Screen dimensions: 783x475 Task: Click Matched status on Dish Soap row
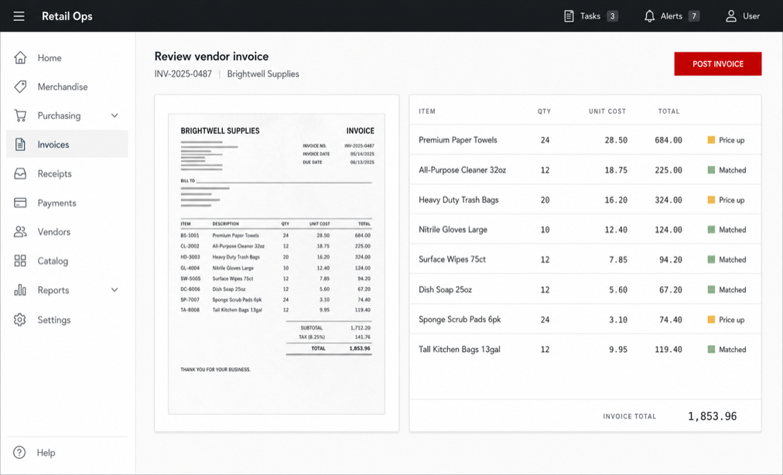[x=732, y=289]
